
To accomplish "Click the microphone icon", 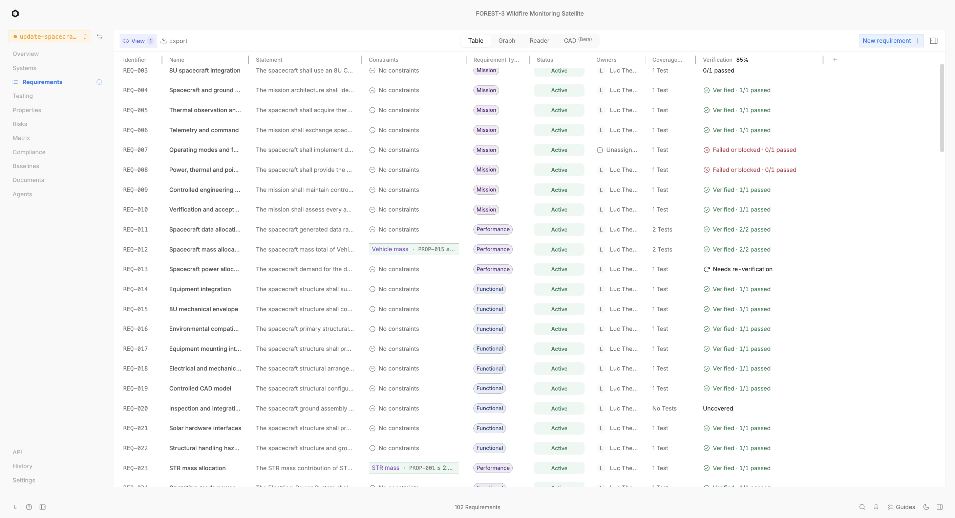I will pyautogui.click(x=876, y=507).
